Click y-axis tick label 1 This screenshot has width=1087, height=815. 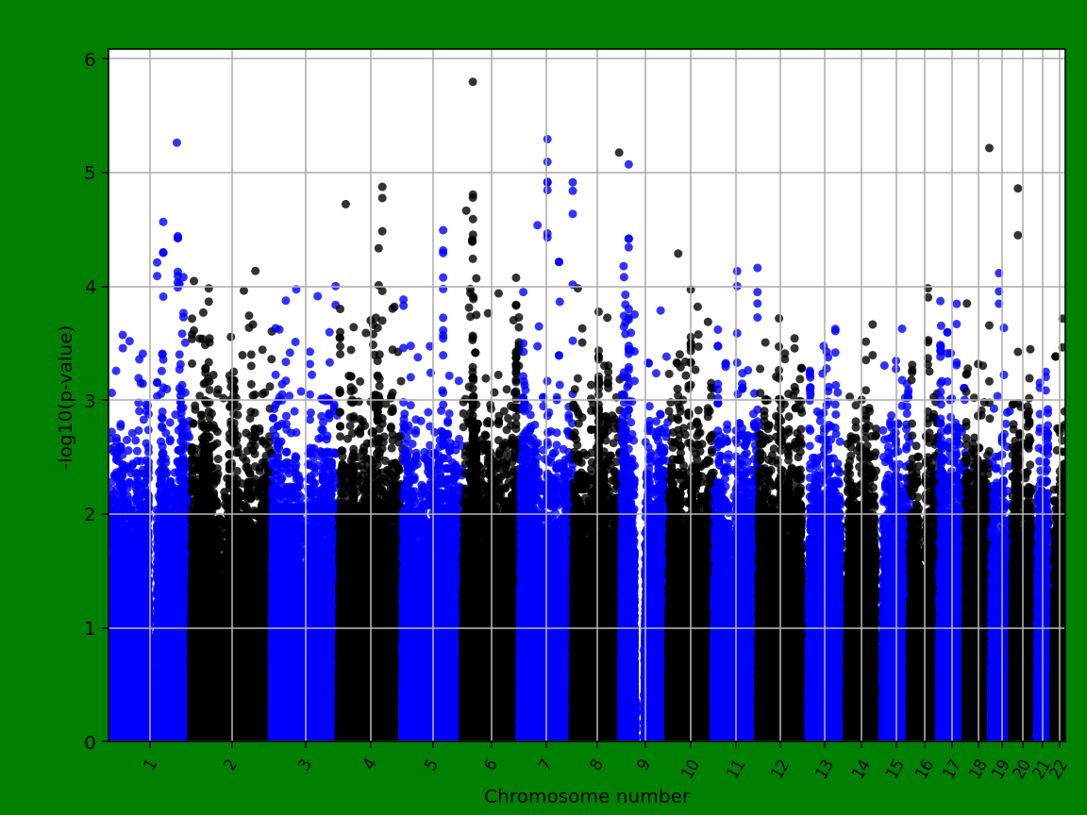(x=92, y=628)
